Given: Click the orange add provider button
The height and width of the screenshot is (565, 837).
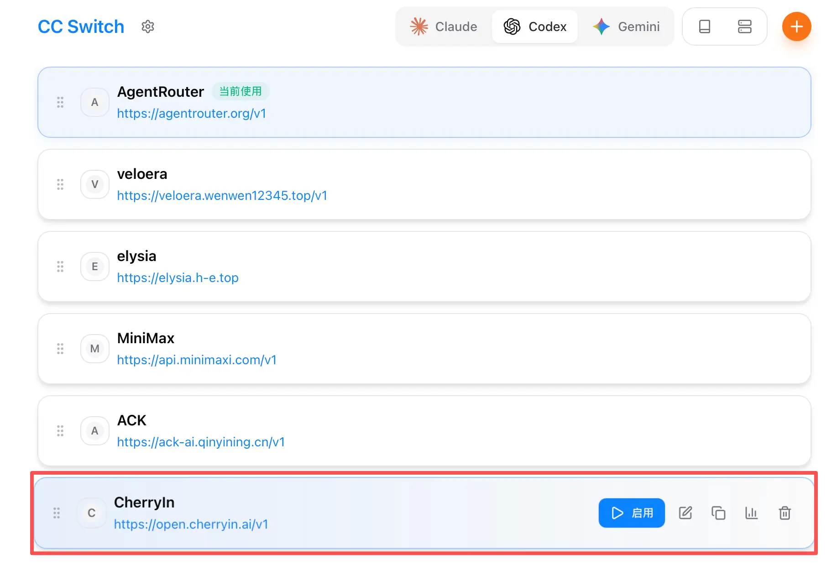Looking at the screenshot, I should tap(796, 27).
